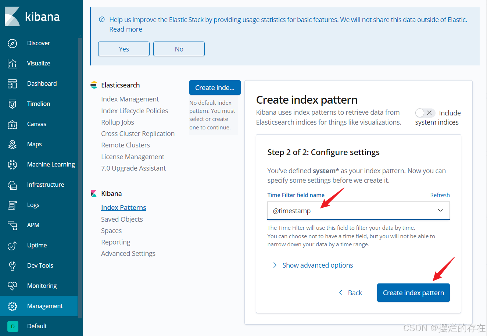Open Saved Objects

(122, 219)
